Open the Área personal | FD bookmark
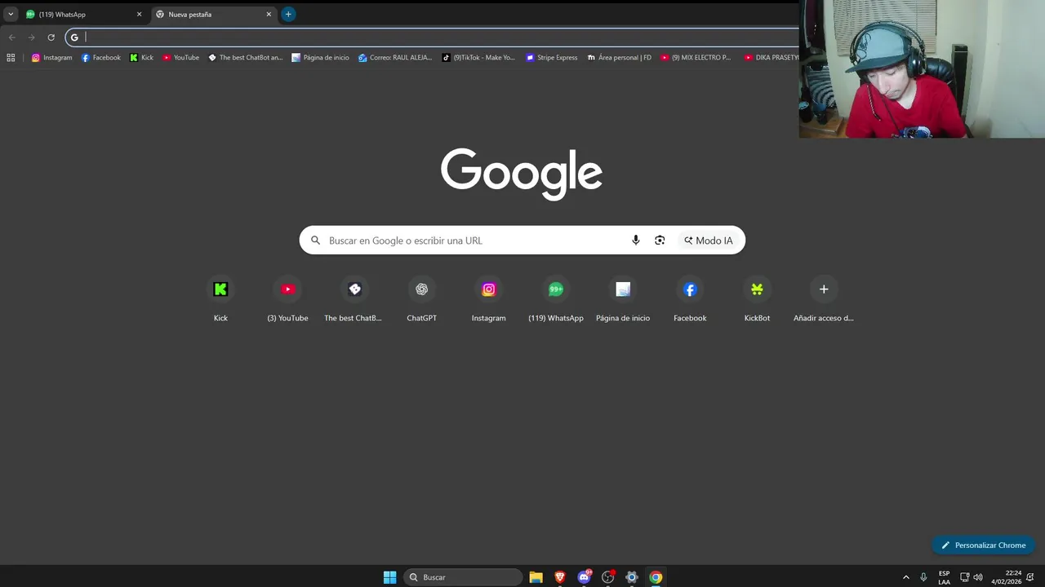 point(619,58)
